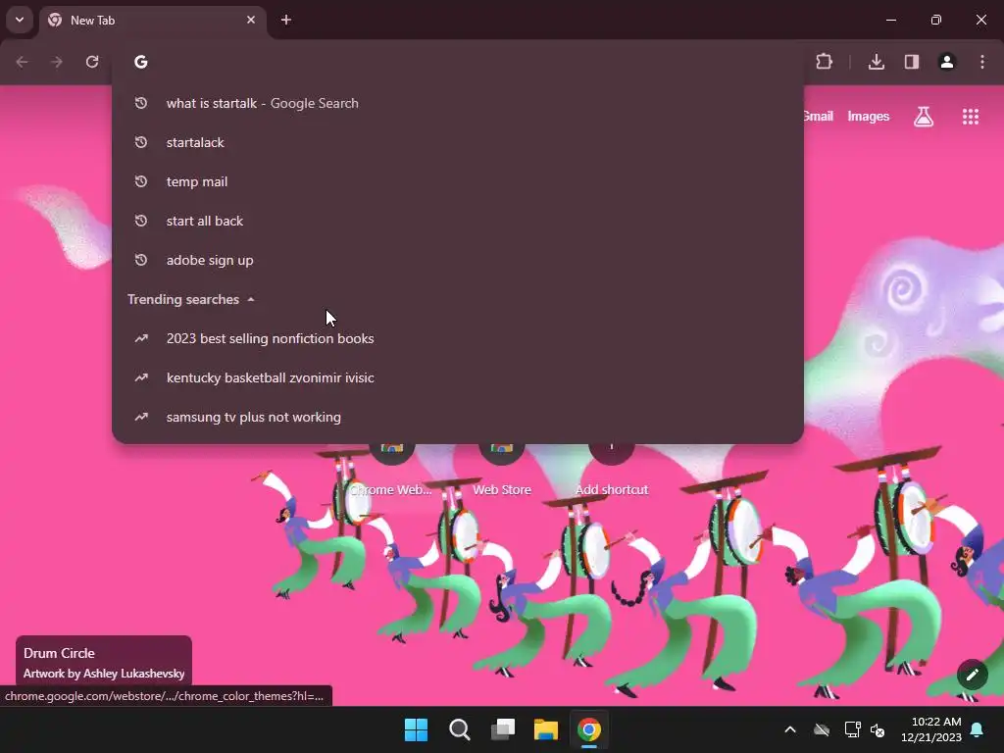Open the tab search dropdown arrow
The image size is (1004, 753).
coord(20,20)
